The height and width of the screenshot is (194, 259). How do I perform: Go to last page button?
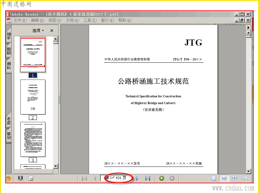pyautogui.click(x=148, y=178)
